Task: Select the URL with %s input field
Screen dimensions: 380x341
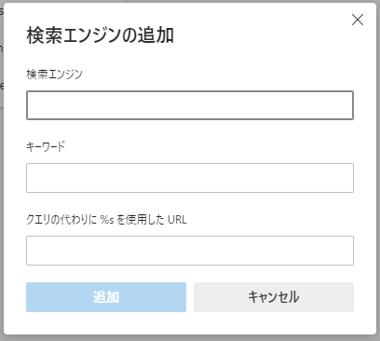Action: tap(190, 251)
